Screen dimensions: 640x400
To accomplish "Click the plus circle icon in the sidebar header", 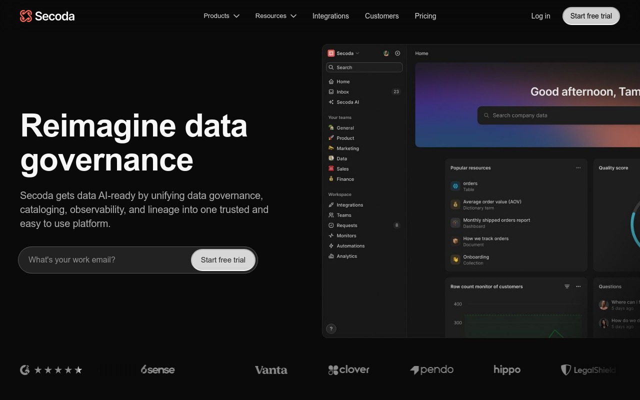I will coord(397,53).
